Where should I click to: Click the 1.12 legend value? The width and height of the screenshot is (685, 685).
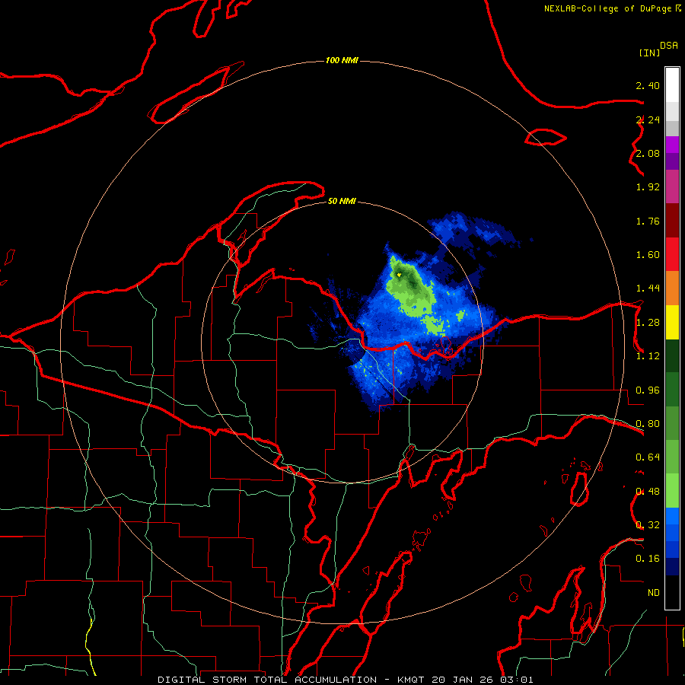tap(648, 356)
